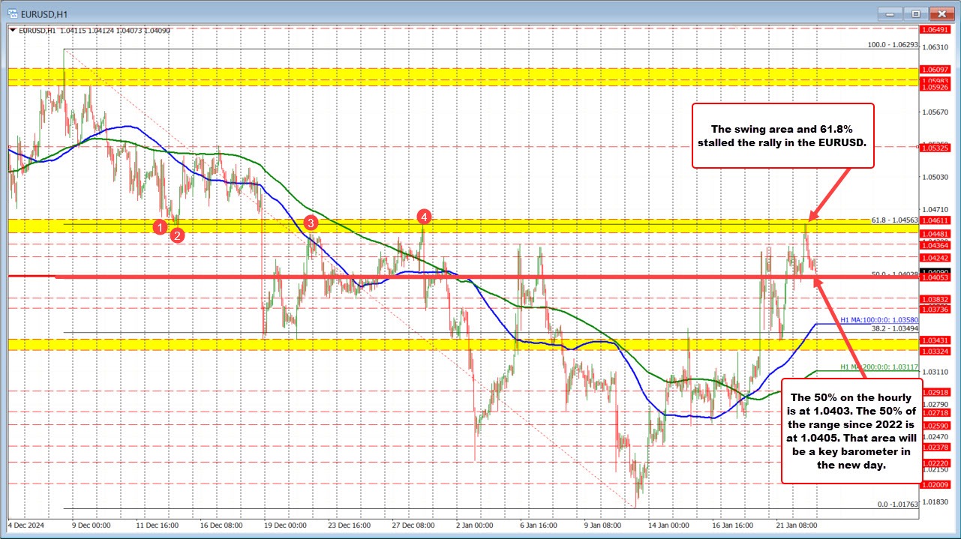Select the 38.2 - 1.03494 Fibonacci label
This screenshot has height=539, width=961.
click(895, 328)
